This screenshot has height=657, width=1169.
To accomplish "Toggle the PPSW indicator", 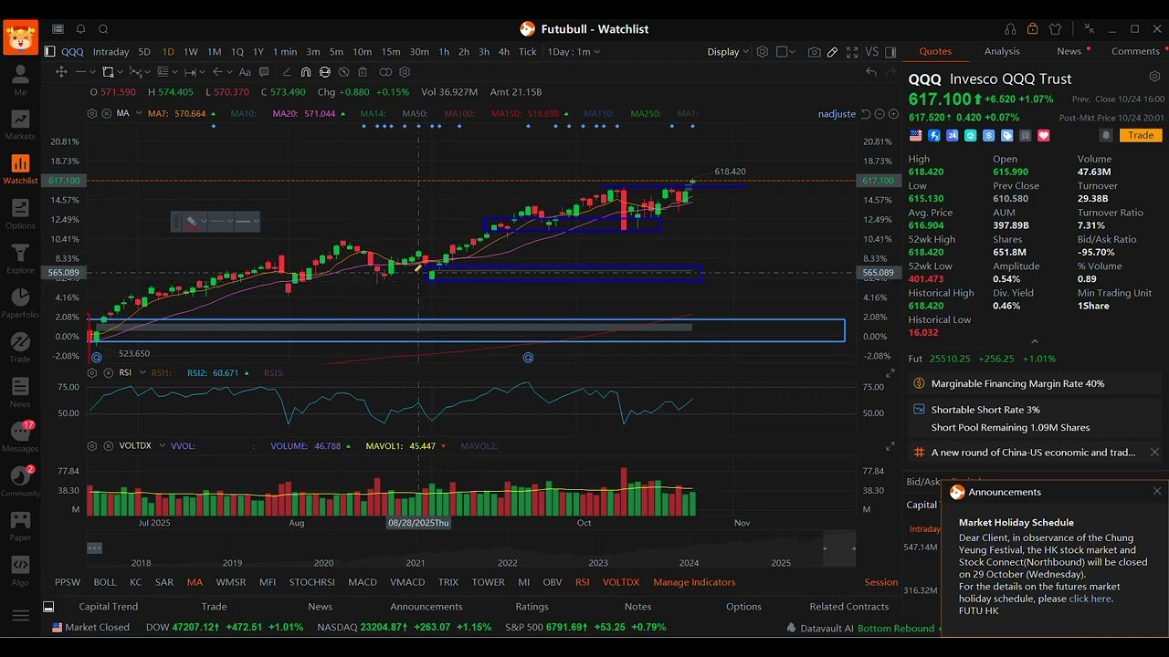I will tap(67, 582).
